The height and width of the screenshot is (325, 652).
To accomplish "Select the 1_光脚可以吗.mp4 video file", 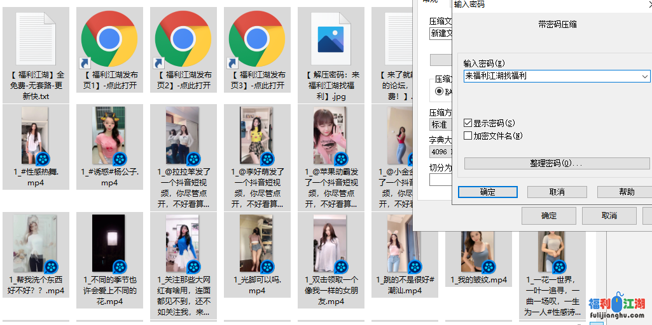I will pyautogui.click(x=256, y=244).
